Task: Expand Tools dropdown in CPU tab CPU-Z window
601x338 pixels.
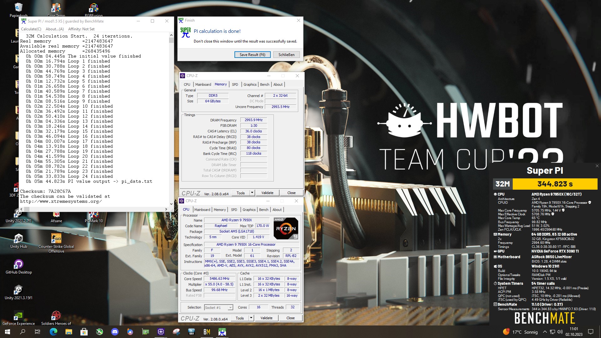Action: click(x=251, y=318)
